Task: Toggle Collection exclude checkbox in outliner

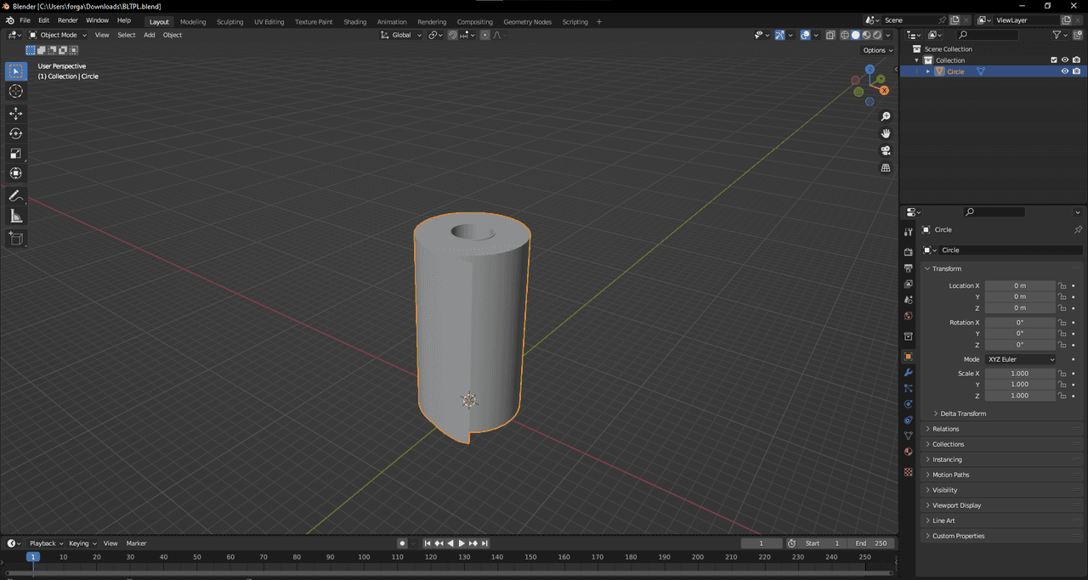Action: pyautogui.click(x=1054, y=60)
